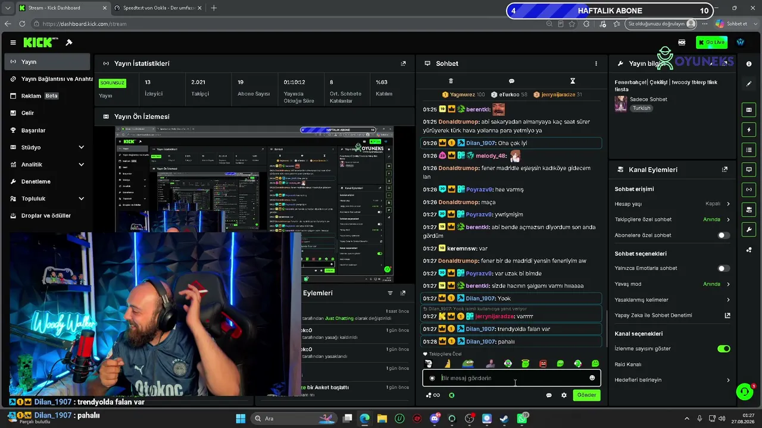Disable İzlenme sayısını göster switch
Screen dimensions: 762x428
[x=723, y=349]
